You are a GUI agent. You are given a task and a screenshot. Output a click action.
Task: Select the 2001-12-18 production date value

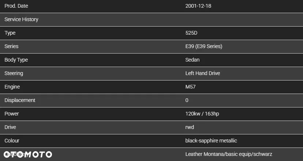pyautogui.click(x=198, y=6)
